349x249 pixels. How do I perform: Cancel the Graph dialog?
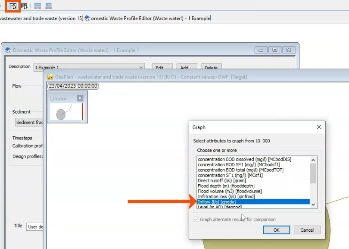pyautogui.click(x=307, y=230)
